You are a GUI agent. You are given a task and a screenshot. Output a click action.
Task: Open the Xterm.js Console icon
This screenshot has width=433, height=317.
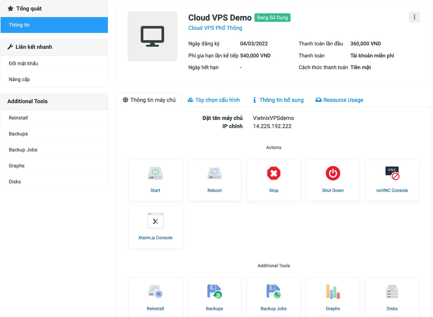pyautogui.click(x=155, y=221)
